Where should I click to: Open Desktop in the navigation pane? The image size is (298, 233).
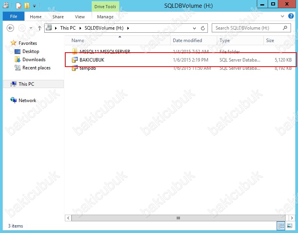pyautogui.click(x=31, y=51)
